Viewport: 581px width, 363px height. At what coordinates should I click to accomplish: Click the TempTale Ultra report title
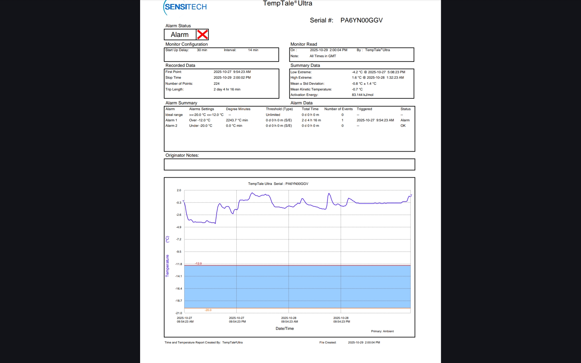click(x=287, y=4)
